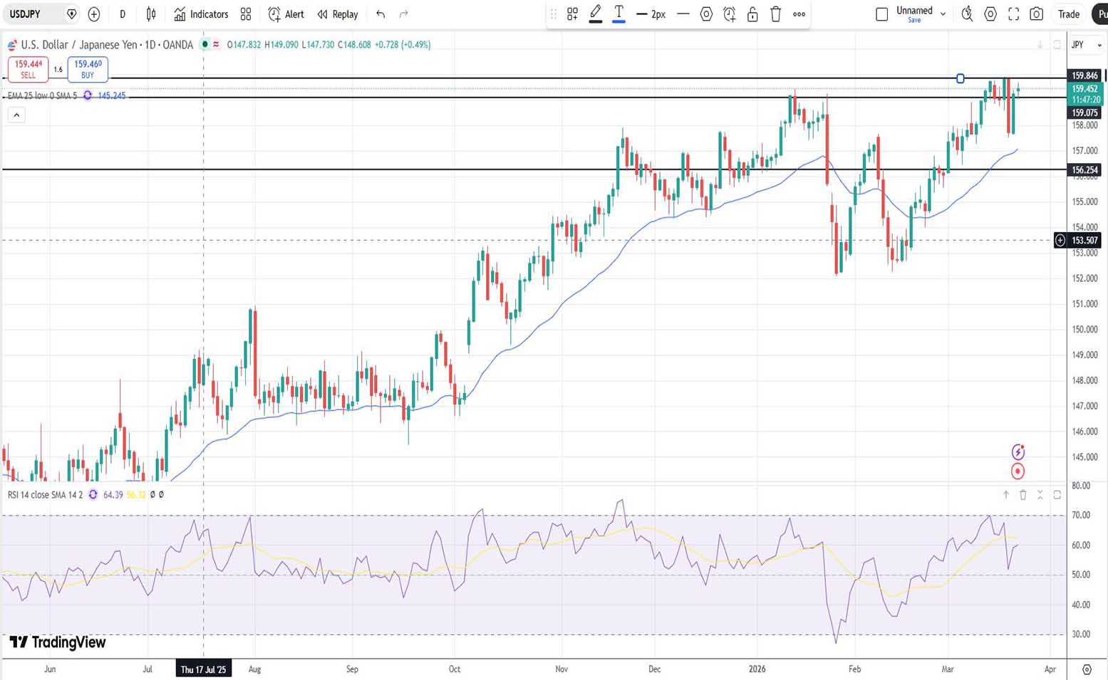Open the candlestick chart style selector

tap(151, 14)
